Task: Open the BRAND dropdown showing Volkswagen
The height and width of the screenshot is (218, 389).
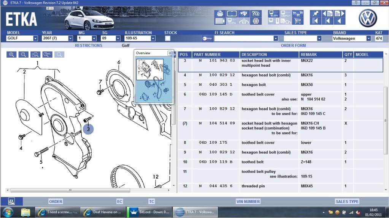Action: coord(368,38)
